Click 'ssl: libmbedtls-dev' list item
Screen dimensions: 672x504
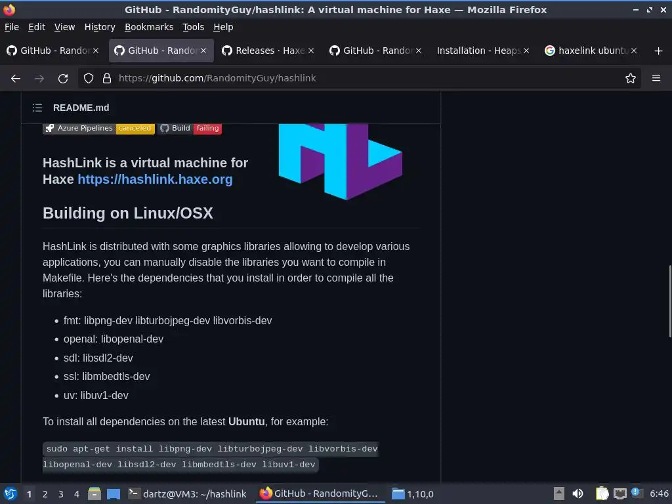[x=107, y=376]
